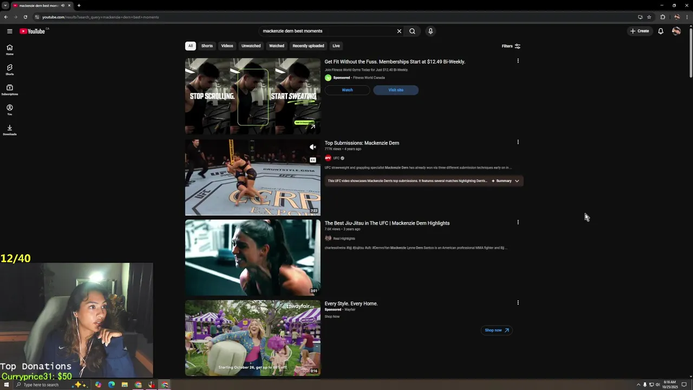Screen dimensions: 693x390
Task: Toggle captions on Top Submissions preview
Action: pyautogui.click(x=312, y=160)
